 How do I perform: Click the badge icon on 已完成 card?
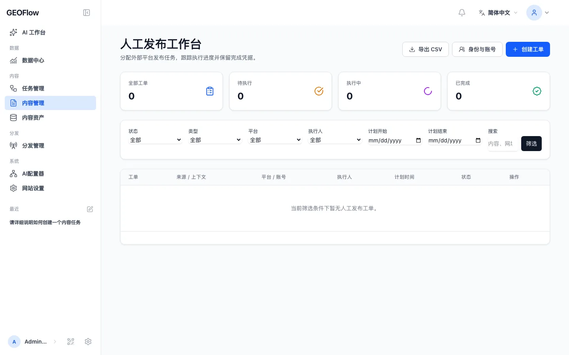point(537,91)
